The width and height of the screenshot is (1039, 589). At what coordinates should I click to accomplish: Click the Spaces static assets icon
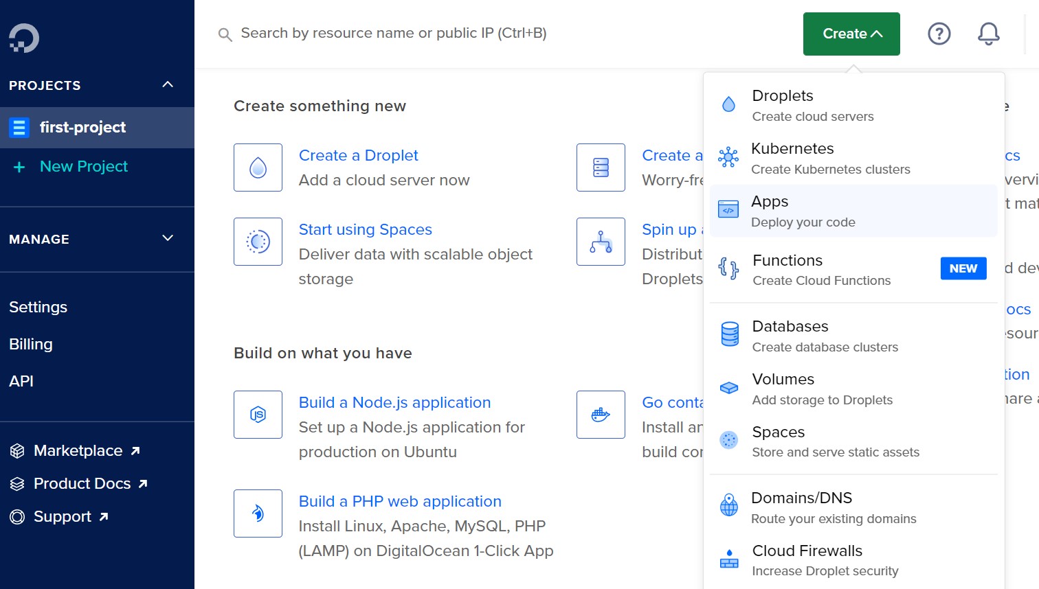[728, 440]
